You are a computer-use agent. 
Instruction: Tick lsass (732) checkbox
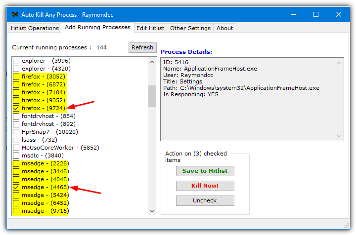[16, 140]
